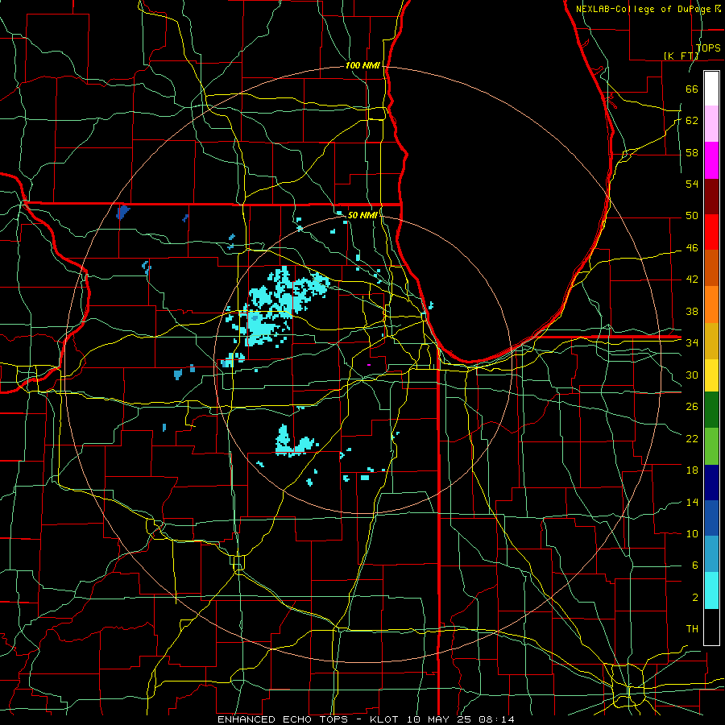This screenshot has width=725, height=725.
Task: Click the legend value 14
Action: pos(692,502)
